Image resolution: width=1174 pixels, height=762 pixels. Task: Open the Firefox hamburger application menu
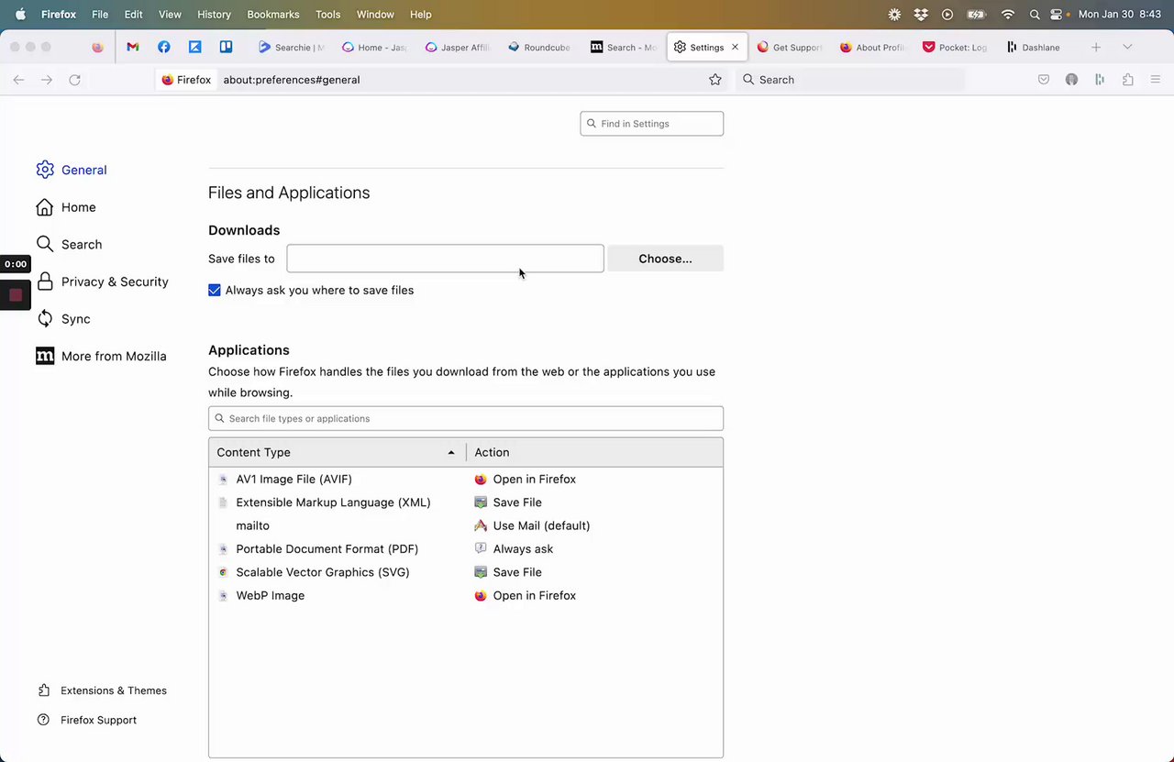1156,80
